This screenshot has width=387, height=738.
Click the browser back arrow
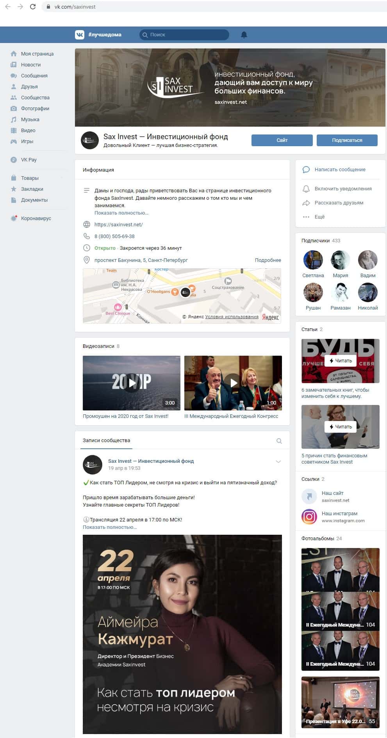(x=8, y=7)
